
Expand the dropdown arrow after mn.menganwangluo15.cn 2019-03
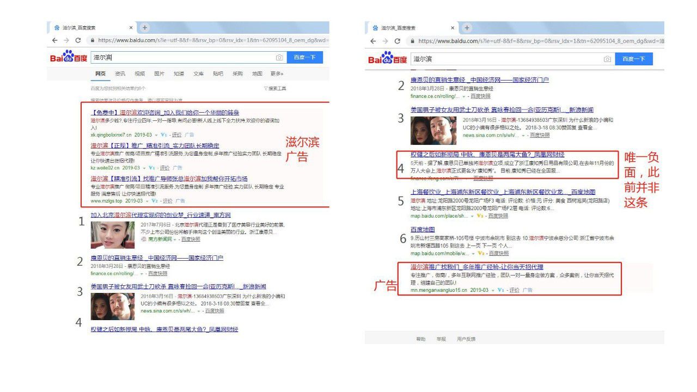493,291
